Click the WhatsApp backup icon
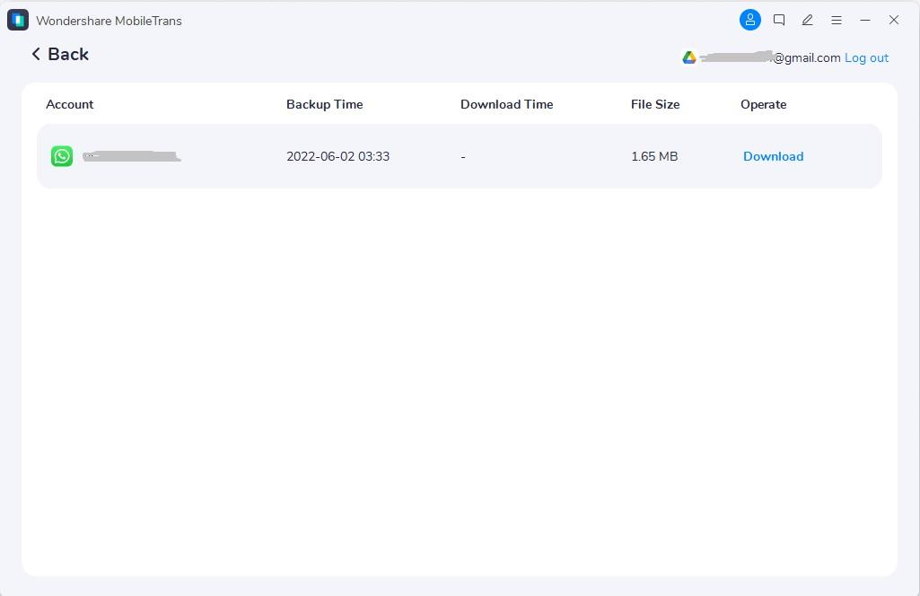The height and width of the screenshot is (596, 920). (61, 155)
